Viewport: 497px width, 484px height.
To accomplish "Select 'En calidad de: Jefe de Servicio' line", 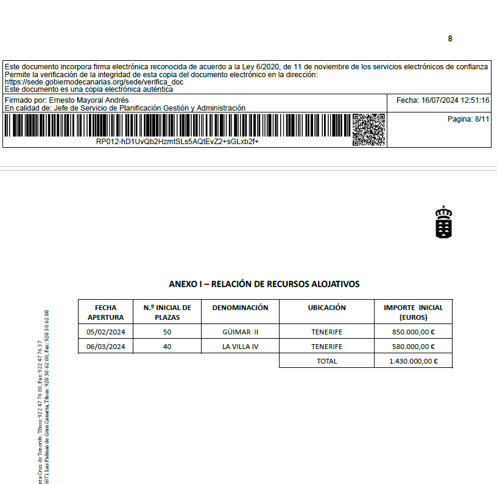I will [x=125, y=108].
